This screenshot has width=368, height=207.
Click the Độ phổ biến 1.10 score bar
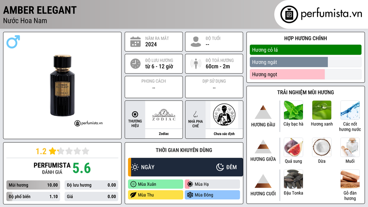33,197
